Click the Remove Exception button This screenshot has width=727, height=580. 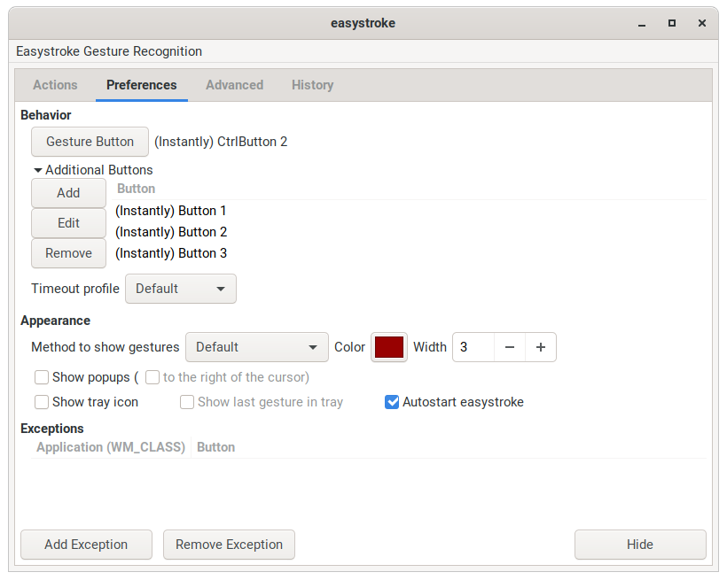pyautogui.click(x=229, y=545)
